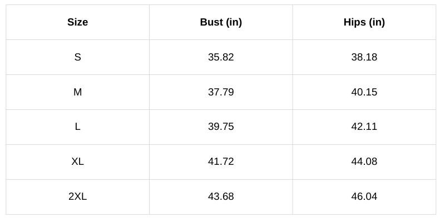445x222 pixels.
Task: Click bust value 39.75
Action: pos(221,127)
